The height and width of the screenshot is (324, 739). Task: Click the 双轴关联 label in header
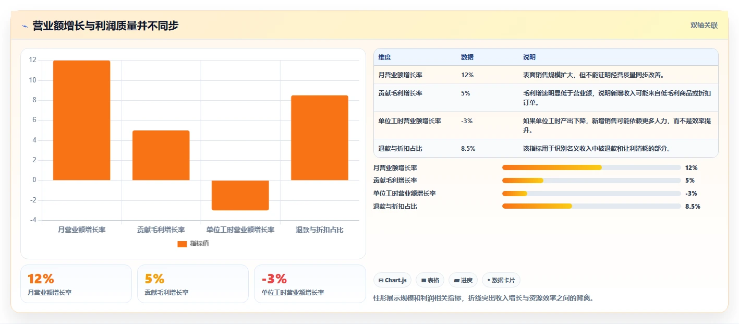pos(704,26)
